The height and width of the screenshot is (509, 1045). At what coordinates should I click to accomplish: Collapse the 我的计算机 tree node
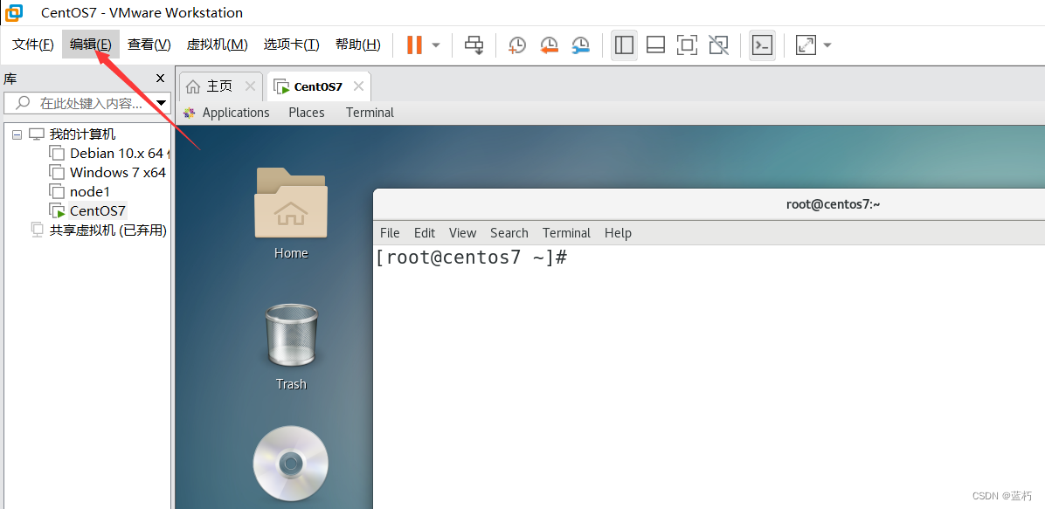coord(17,134)
